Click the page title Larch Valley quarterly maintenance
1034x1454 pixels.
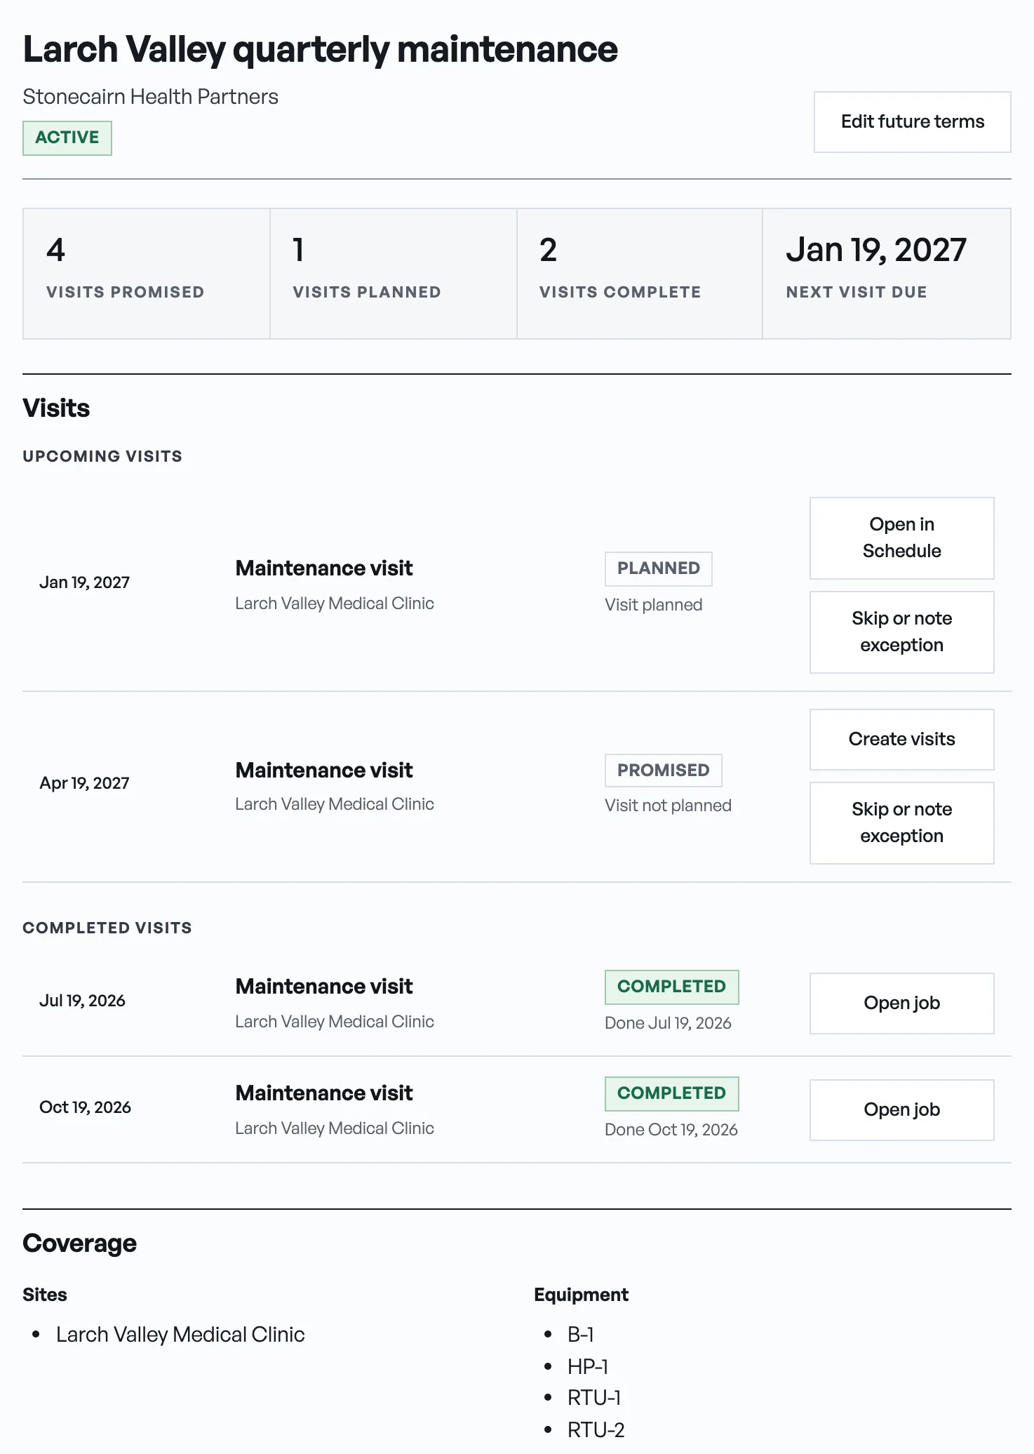tap(321, 50)
